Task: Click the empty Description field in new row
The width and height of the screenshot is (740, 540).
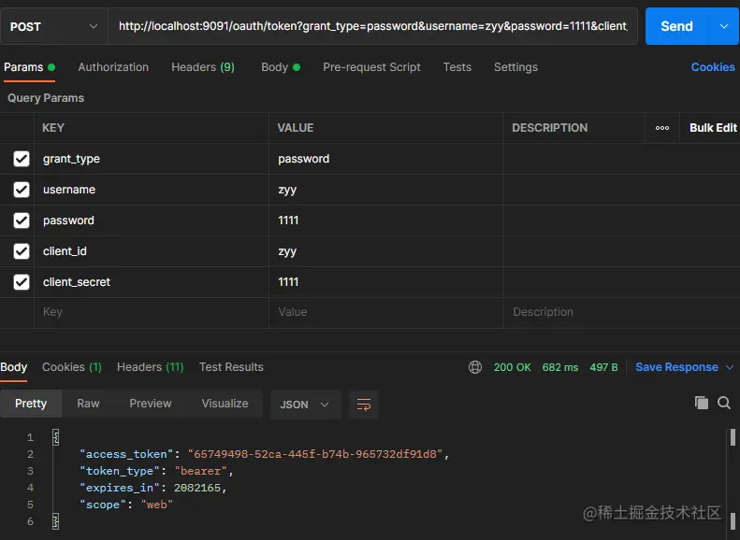Action: point(621,312)
